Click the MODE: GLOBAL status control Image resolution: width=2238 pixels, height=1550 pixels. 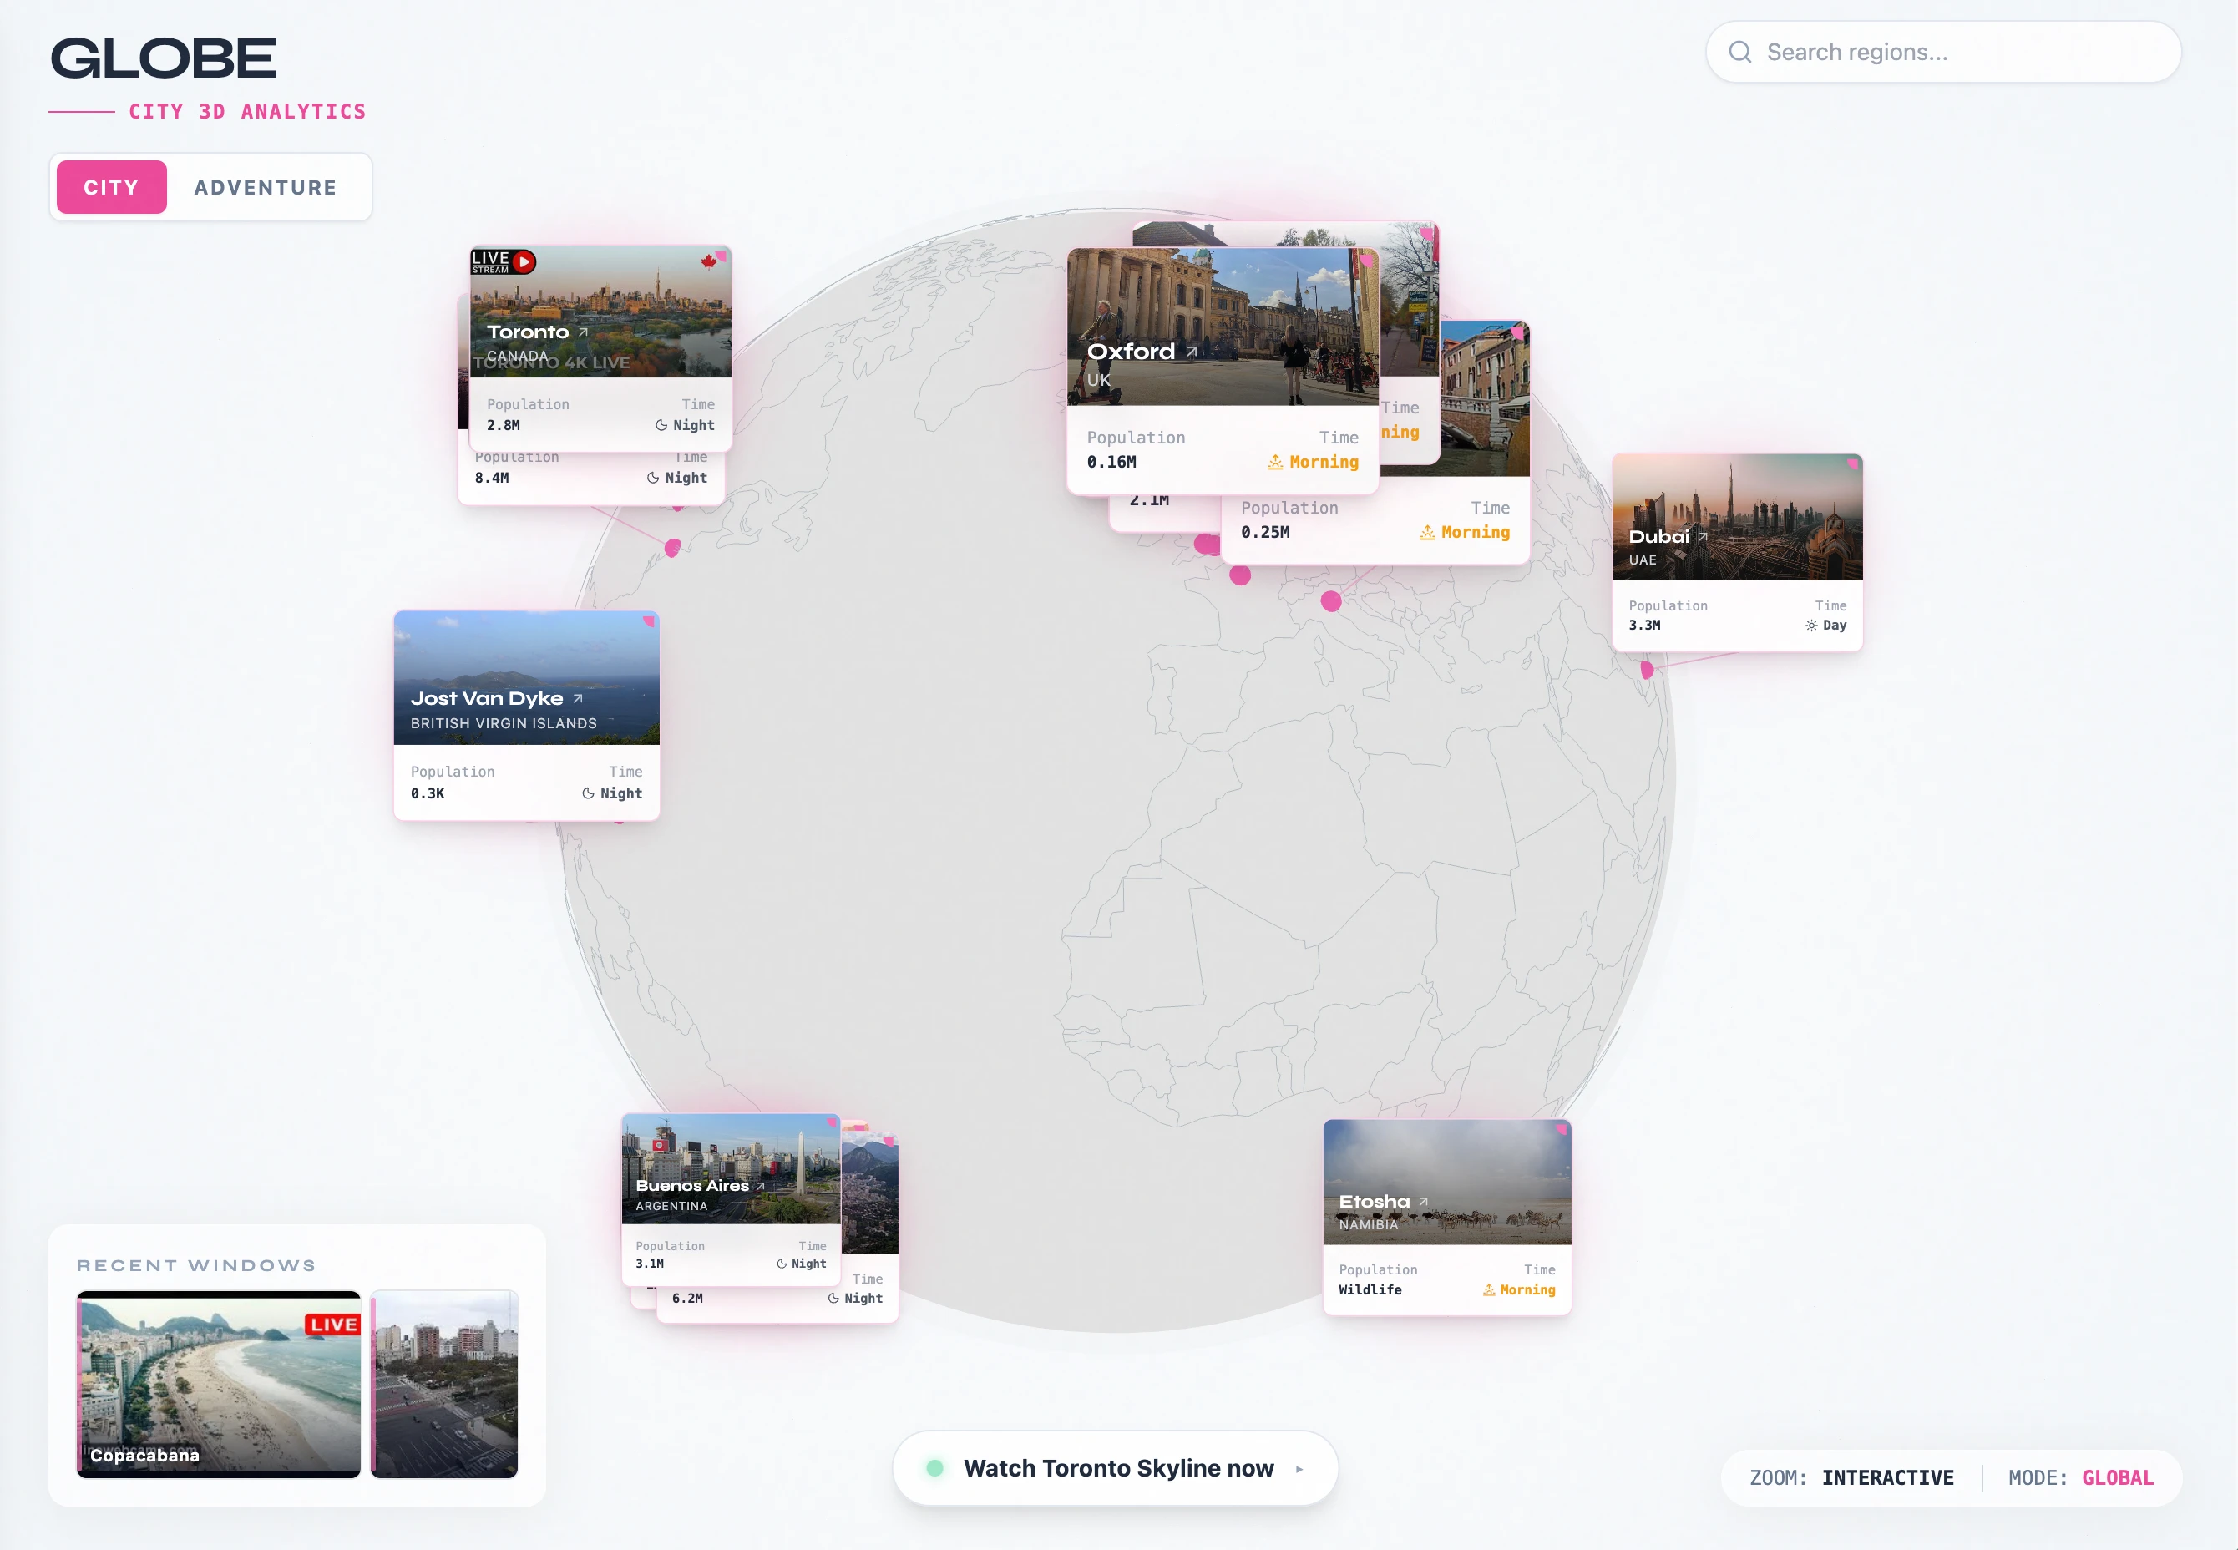[2081, 1478]
